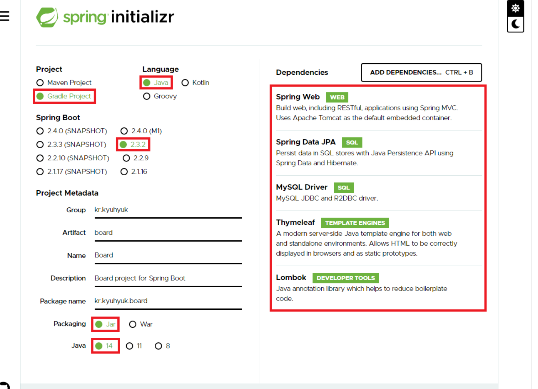Image resolution: width=538 pixels, height=389 pixels.
Task: Select Spring Boot 2.4.0 (M1)
Action: 141,131
